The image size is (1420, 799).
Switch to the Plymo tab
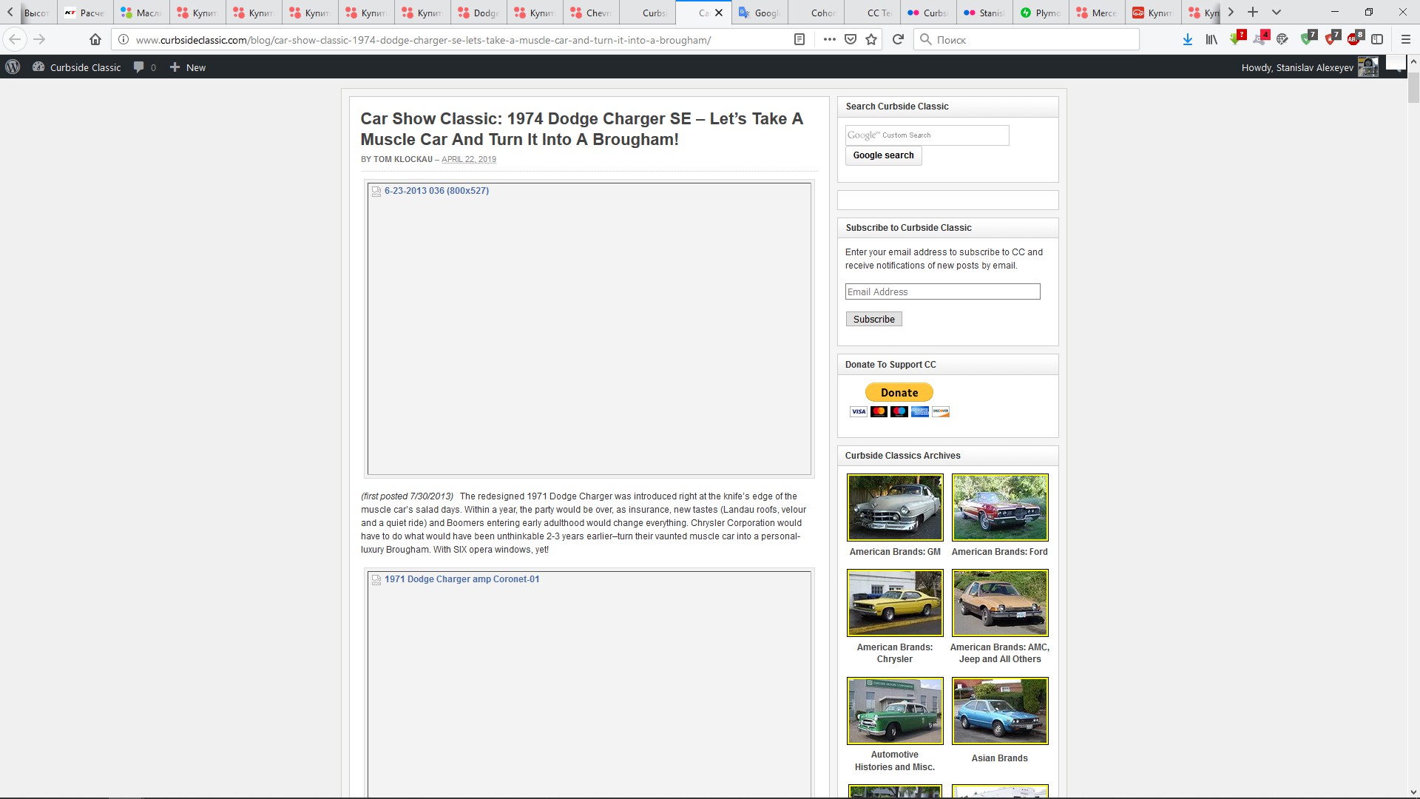[x=1041, y=13]
